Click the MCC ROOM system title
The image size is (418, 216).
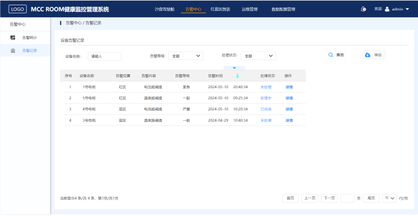click(x=70, y=9)
